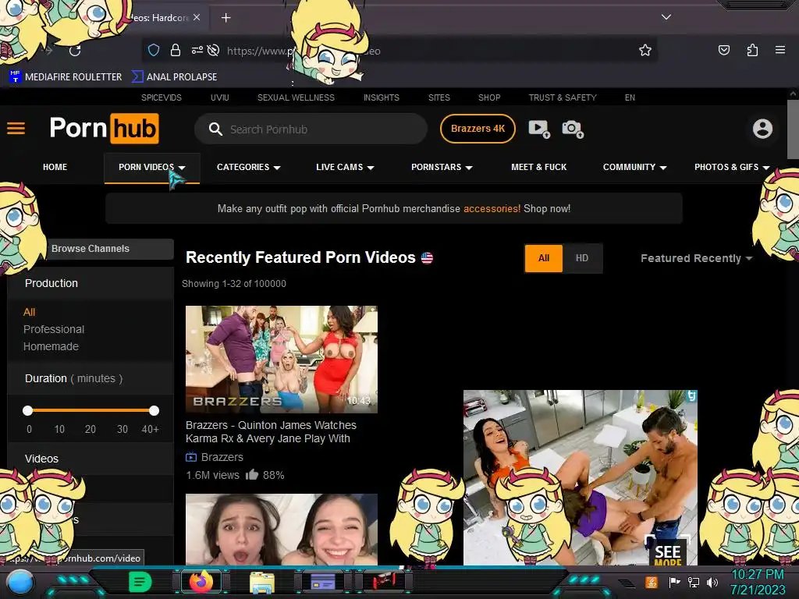
Task: Open the Firefox application menu
Action: click(779, 50)
